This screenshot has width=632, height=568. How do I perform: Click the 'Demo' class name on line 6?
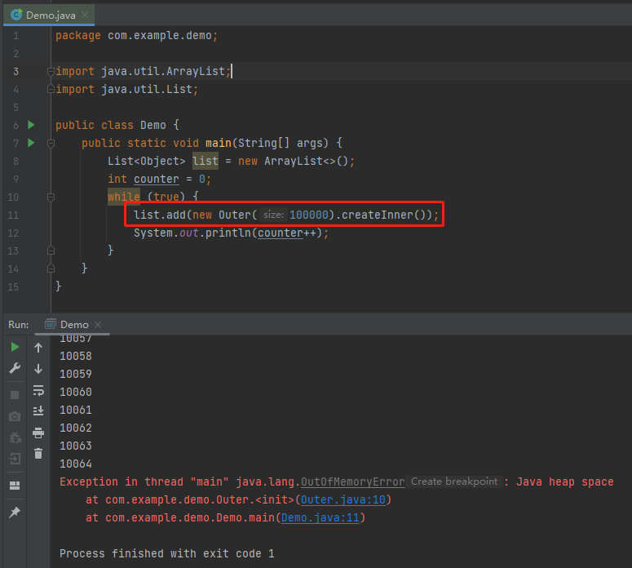[x=153, y=125]
